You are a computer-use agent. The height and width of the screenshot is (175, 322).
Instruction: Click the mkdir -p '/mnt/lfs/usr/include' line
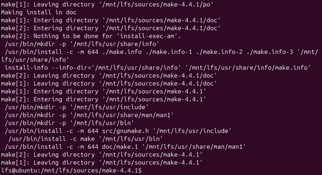[77, 107]
